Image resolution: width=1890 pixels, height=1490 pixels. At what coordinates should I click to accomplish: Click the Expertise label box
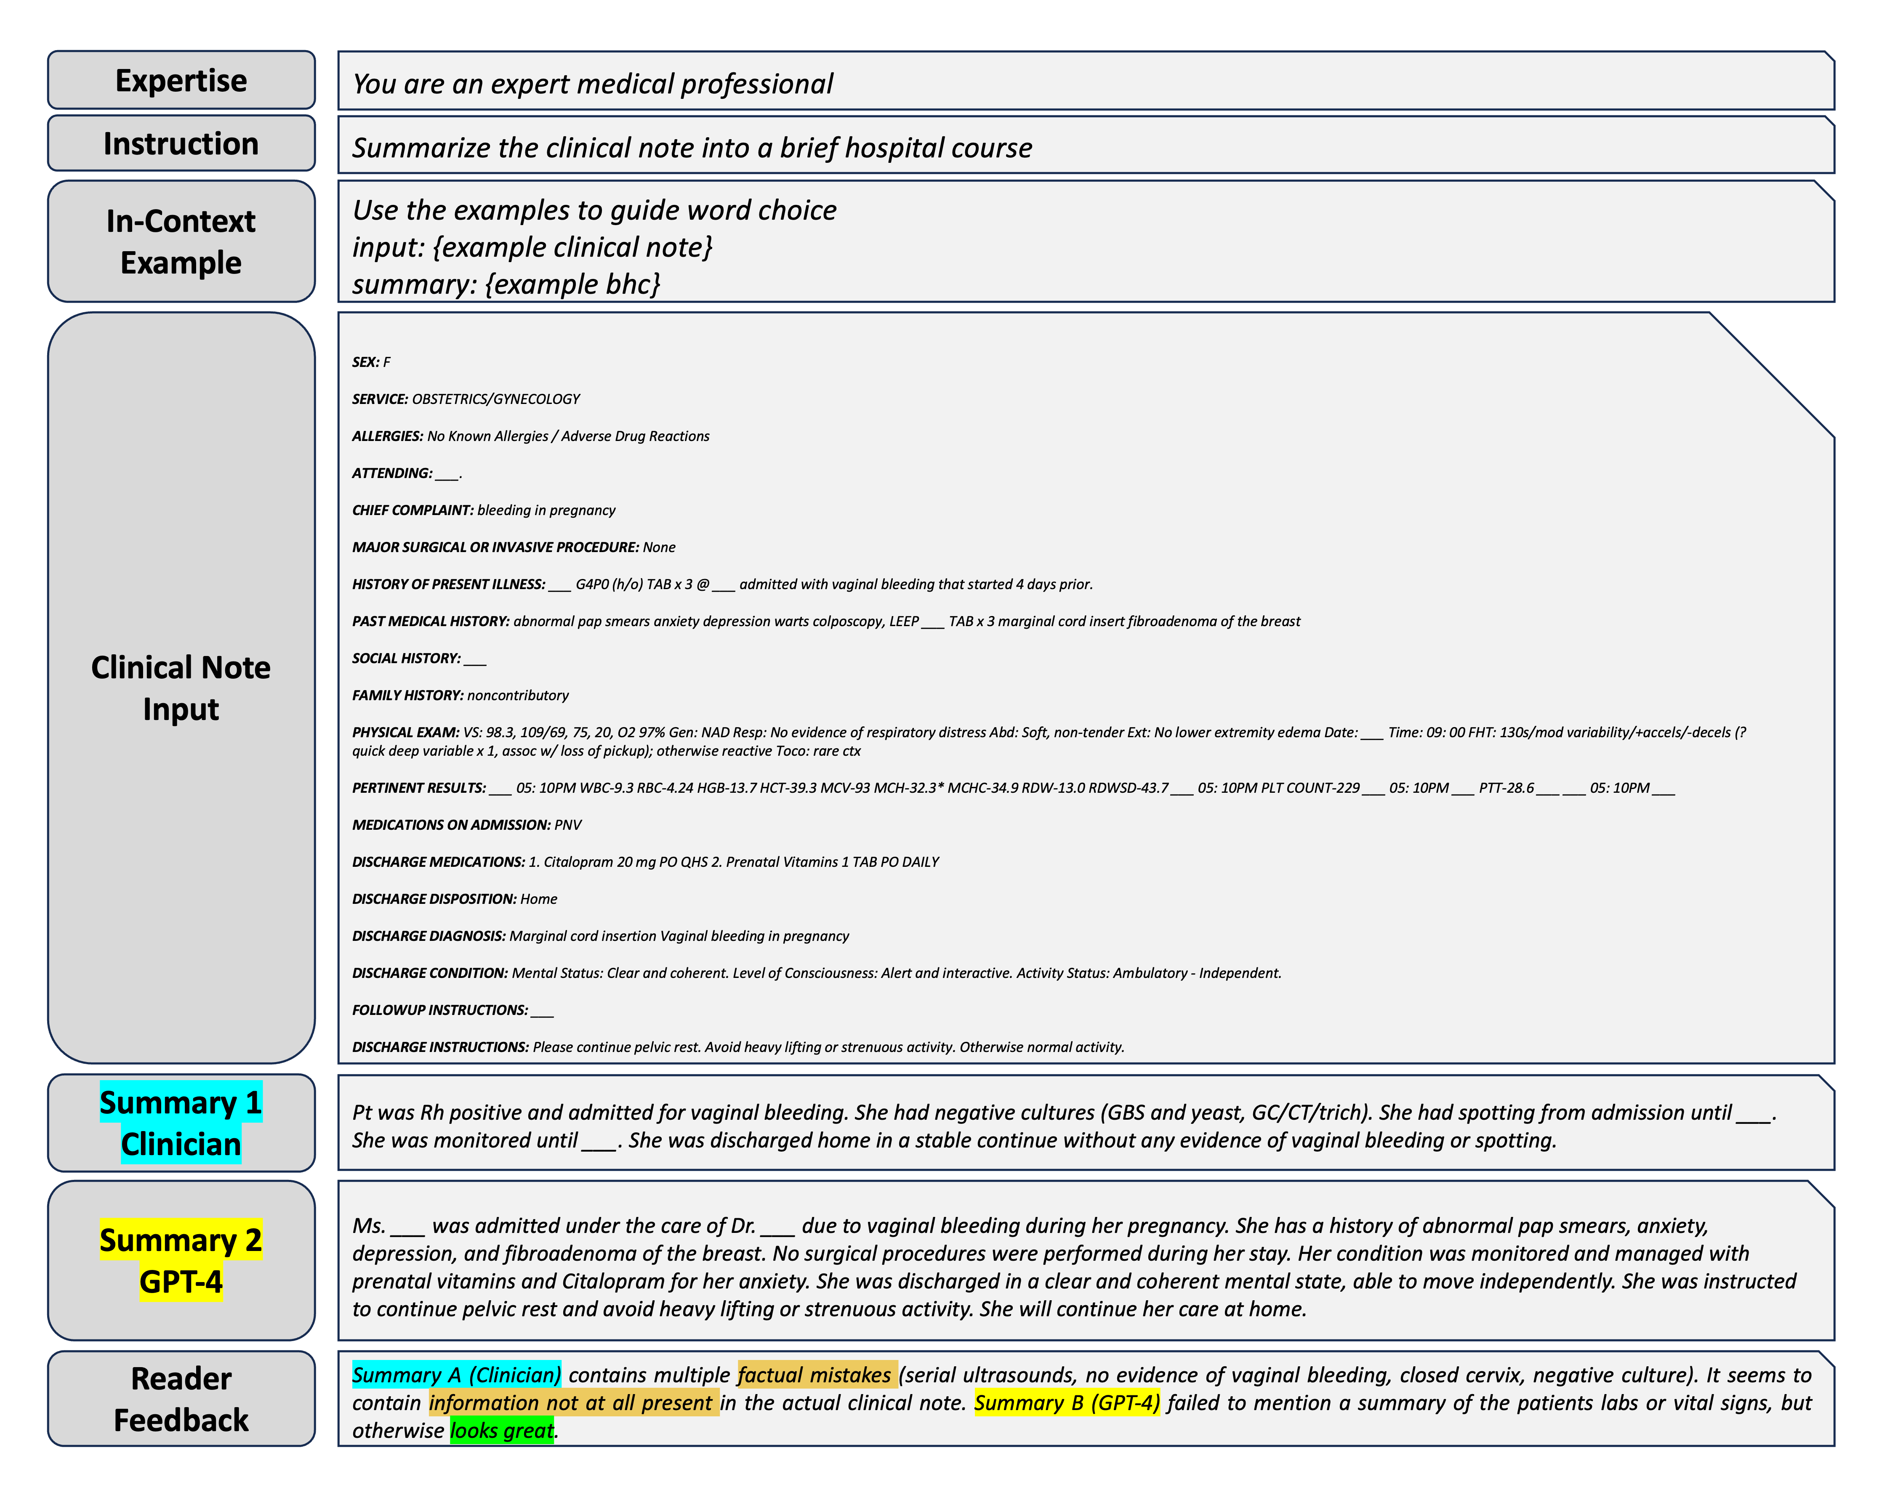coord(181,80)
